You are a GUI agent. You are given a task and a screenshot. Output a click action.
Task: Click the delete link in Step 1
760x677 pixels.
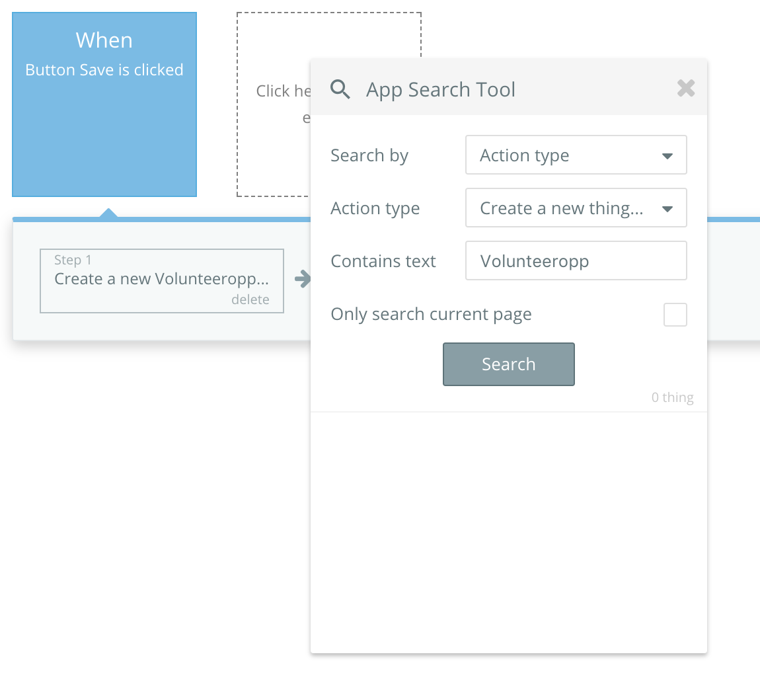point(250,299)
